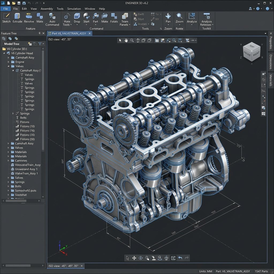
Task: Click the Andtes tools button
Action: (x=141, y=24)
